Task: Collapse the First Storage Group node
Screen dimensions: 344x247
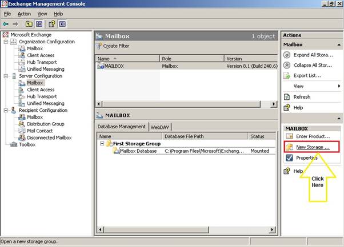Action: coord(102,144)
